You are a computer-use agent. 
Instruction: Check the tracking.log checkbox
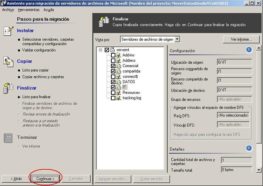[113, 98]
